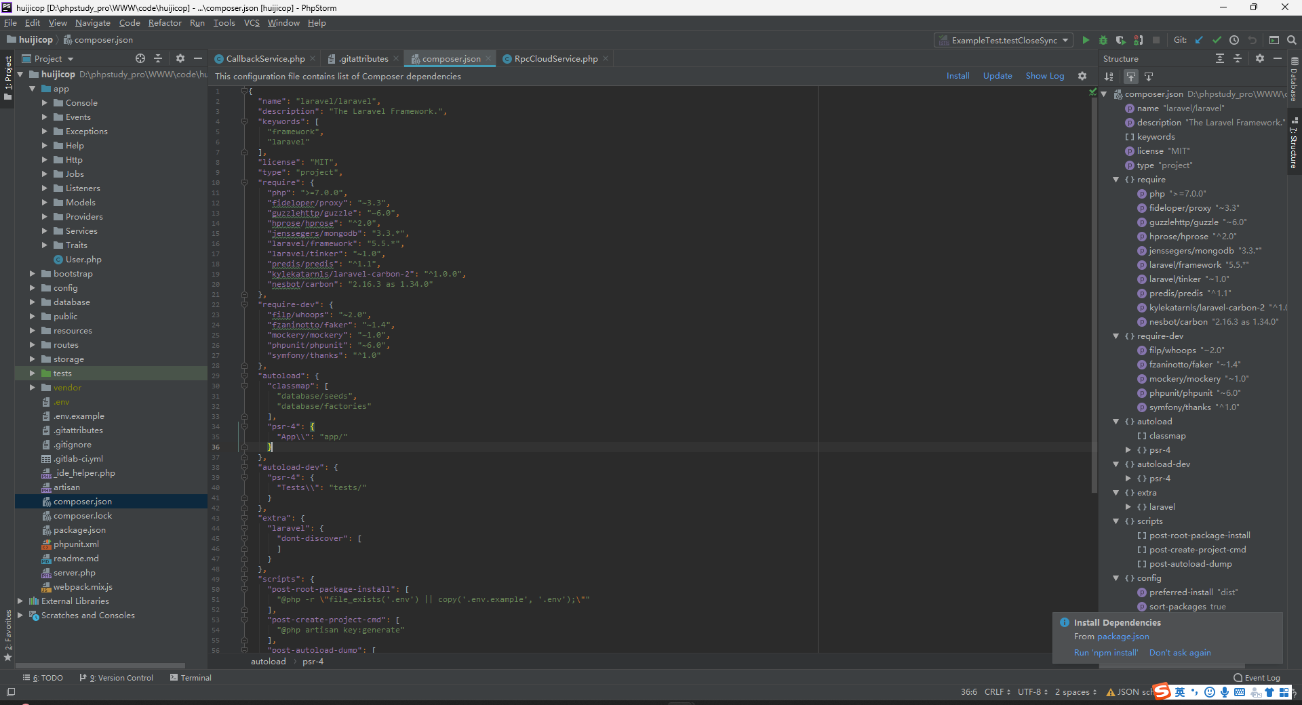
Task: Expand the vendor folder
Action: 33,388
